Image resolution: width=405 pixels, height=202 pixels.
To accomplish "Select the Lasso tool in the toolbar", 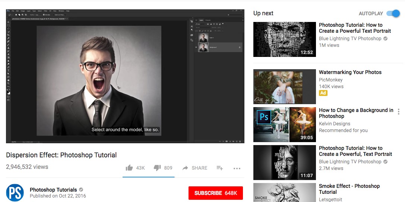I will click(x=8, y=28).
